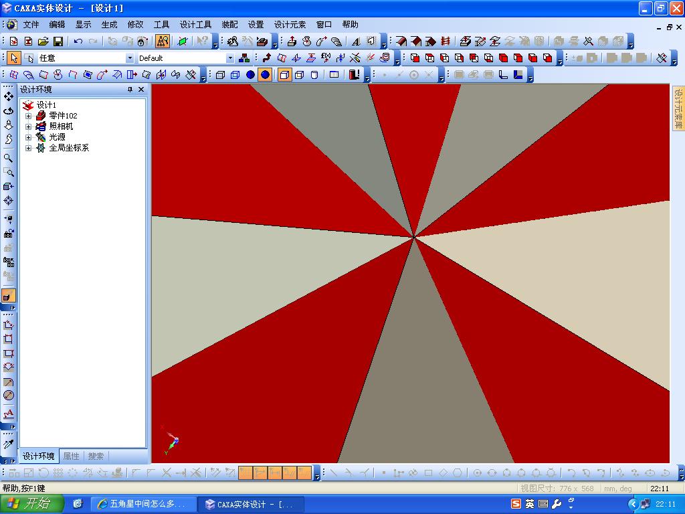Toggle the highlighted tool in left sidebar

click(8, 296)
